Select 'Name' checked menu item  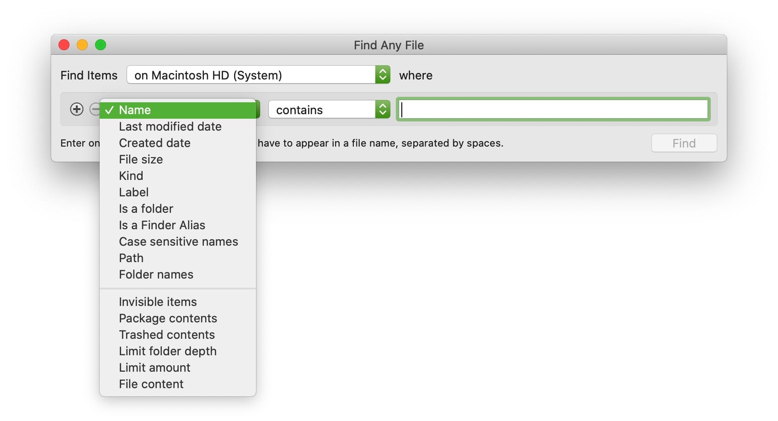click(x=178, y=110)
